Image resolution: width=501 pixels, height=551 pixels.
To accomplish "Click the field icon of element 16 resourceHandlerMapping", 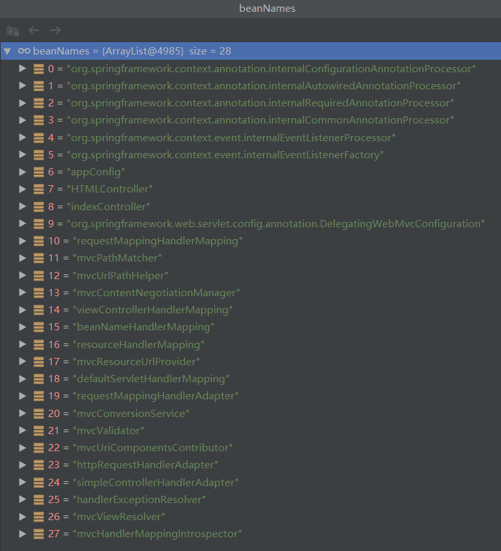I will [38, 344].
